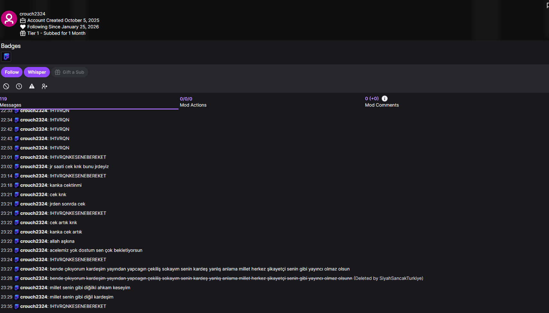Click the gift icon beside Tier 1
This screenshot has width=549, height=313.
pos(23,33)
